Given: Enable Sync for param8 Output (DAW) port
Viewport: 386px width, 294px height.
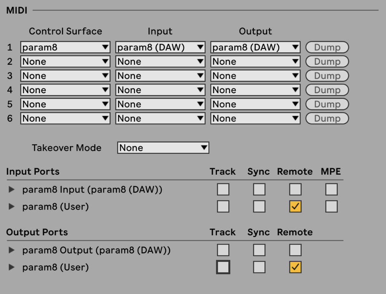Looking at the screenshot, I should pyautogui.click(x=259, y=250).
